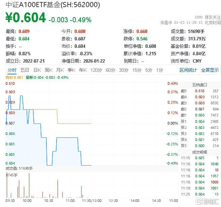
Task: Switch to the 分时 chart tab
Action: [x=12, y=70]
